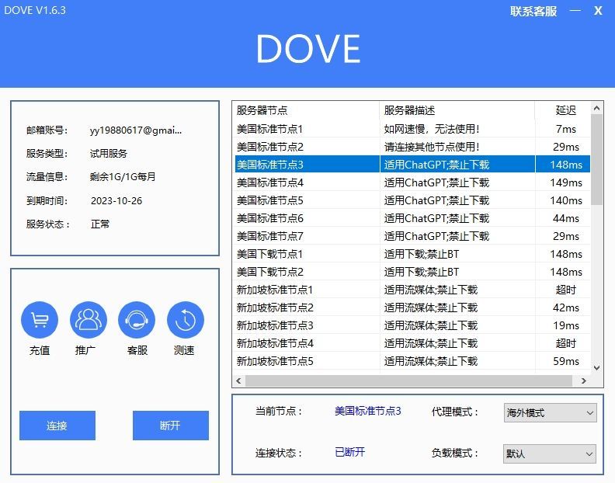Click the 剩余1G/1G每月 traffic value

[123, 176]
